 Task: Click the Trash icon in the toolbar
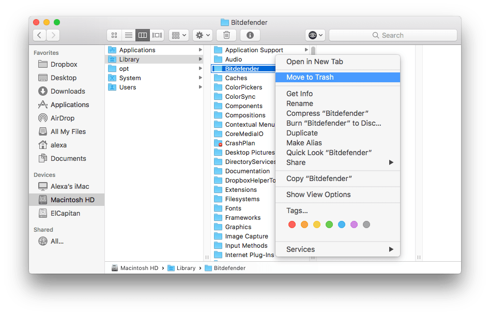pyautogui.click(x=226, y=35)
